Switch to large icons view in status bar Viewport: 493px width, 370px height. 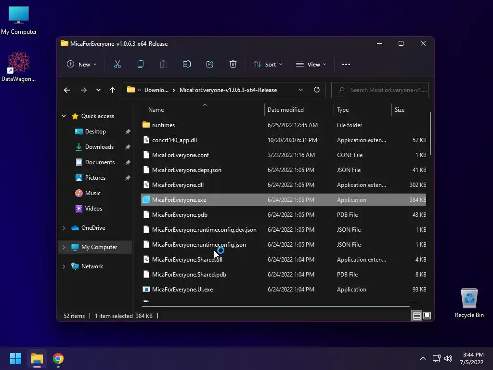[427, 316]
